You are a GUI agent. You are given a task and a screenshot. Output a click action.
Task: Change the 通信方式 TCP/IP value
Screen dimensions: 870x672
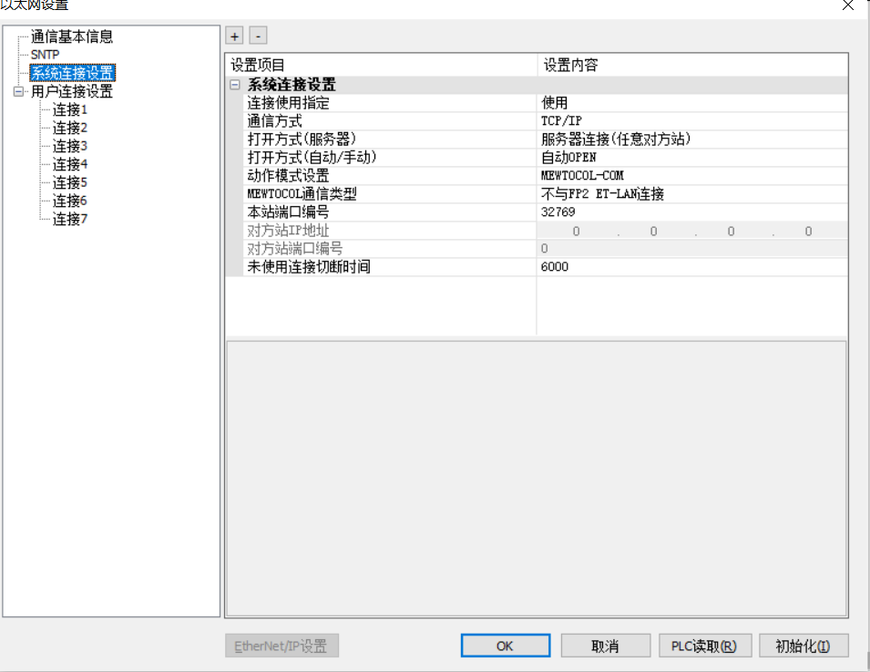pyautogui.click(x=692, y=121)
